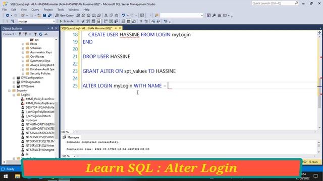323x181 pixels.
Task: Click the Comment Out Lines icon
Action: 141,21
